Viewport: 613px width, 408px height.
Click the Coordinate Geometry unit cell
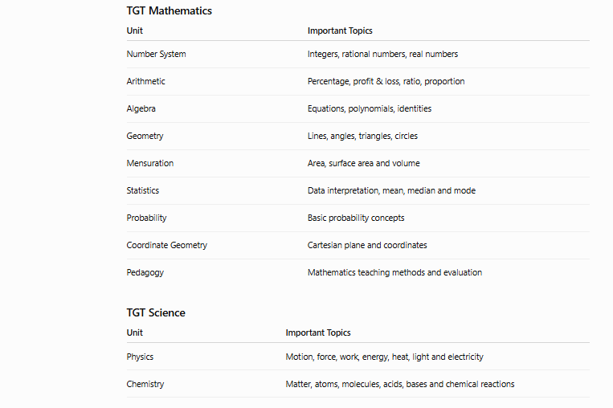coord(166,246)
